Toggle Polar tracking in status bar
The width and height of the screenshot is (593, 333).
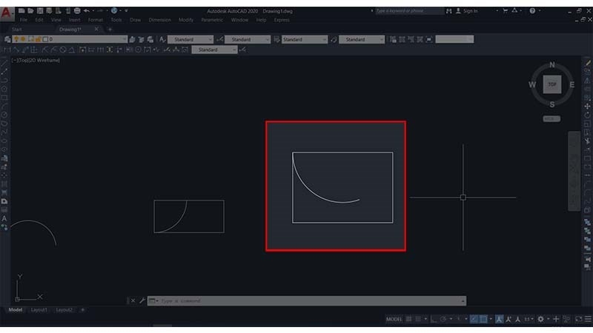tap(443, 320)
